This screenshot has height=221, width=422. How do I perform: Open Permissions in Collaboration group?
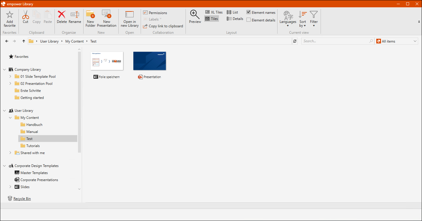(155, 13)
